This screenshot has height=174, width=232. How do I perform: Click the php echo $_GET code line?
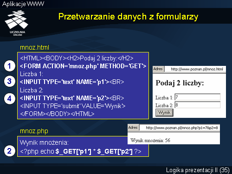(x=81, y=151)
